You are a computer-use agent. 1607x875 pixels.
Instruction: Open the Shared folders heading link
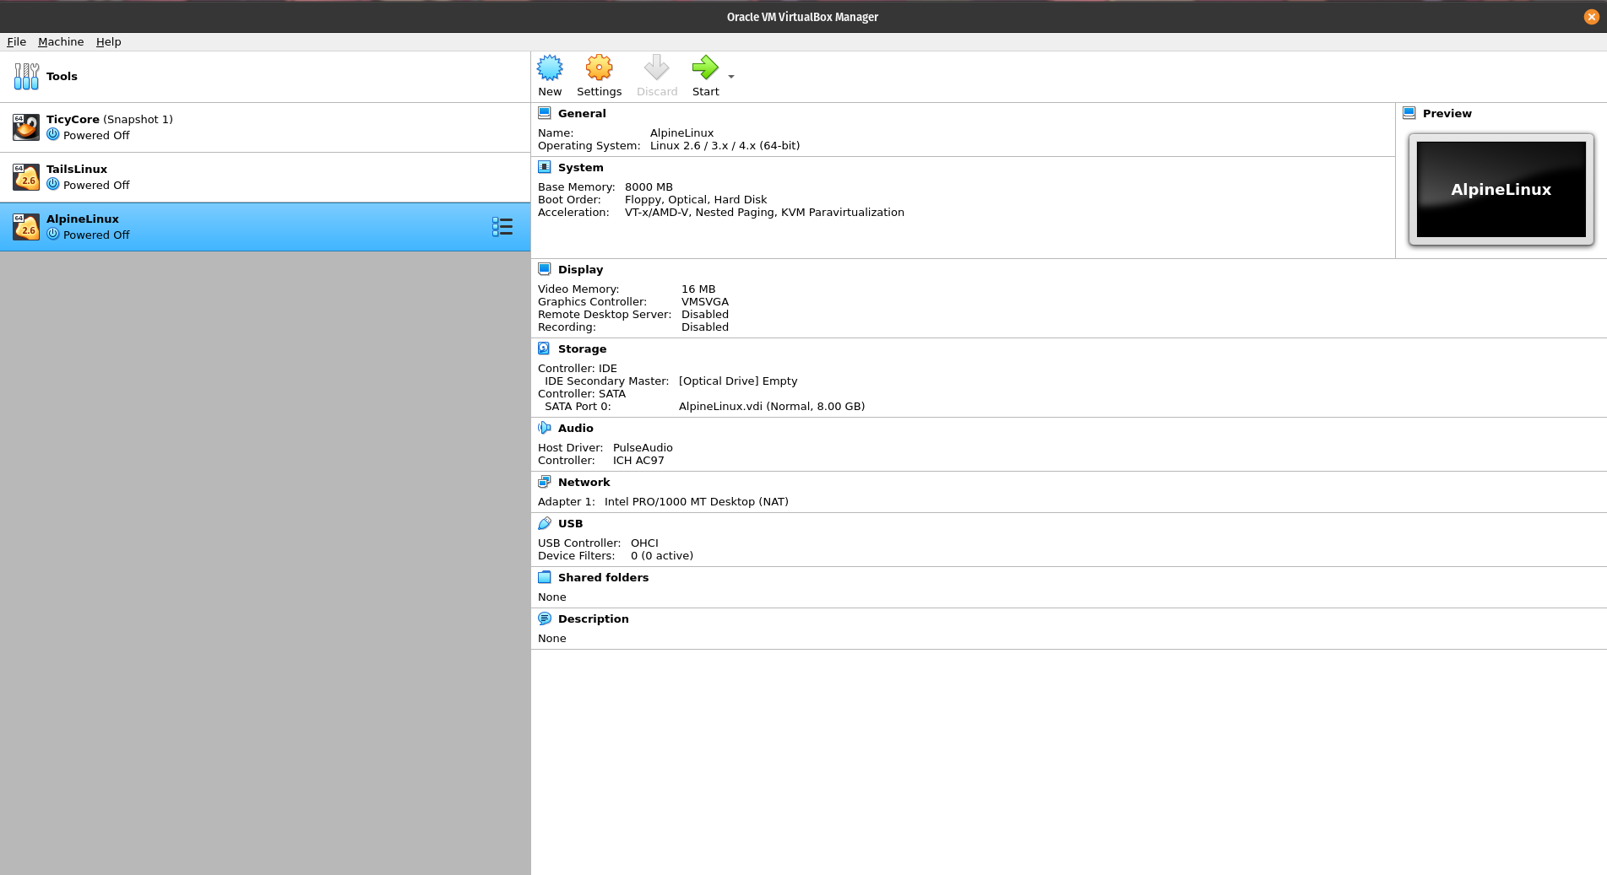tap(603, 577)
